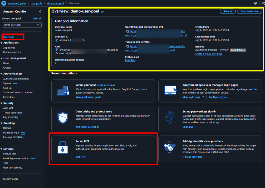The width and height of the screenshot is (265, 188).
Task: Collapse the Applications section
Action: coord(1,43)
